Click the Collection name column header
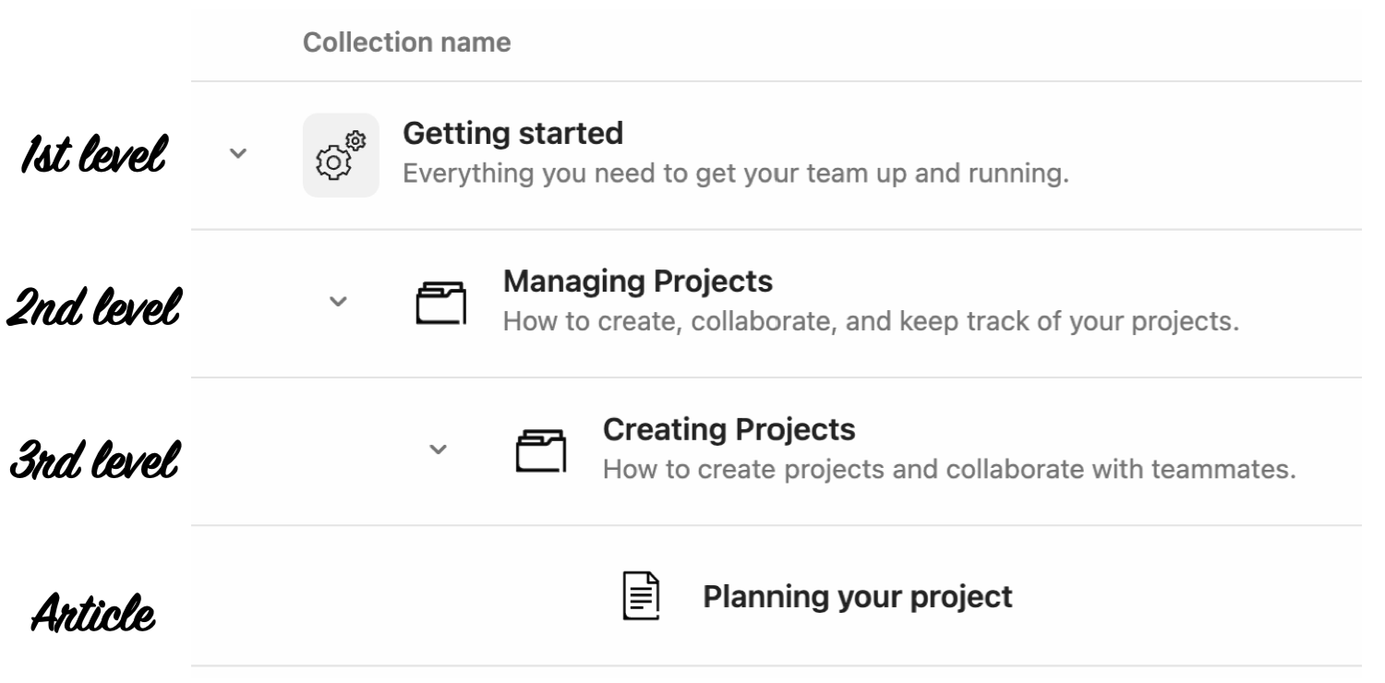 point(406,43)
